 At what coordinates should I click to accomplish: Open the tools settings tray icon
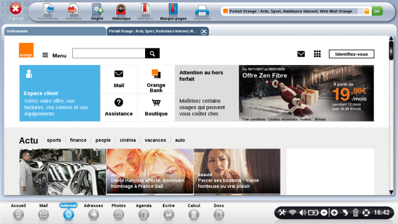tap(282, 212)
